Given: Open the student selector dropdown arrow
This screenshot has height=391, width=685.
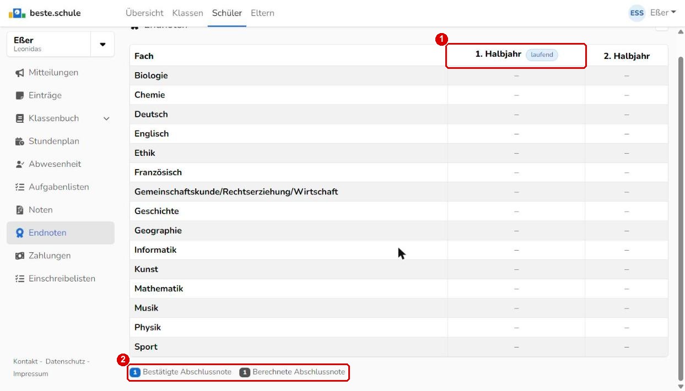Looking at the screenshot, I should (103, 44).
